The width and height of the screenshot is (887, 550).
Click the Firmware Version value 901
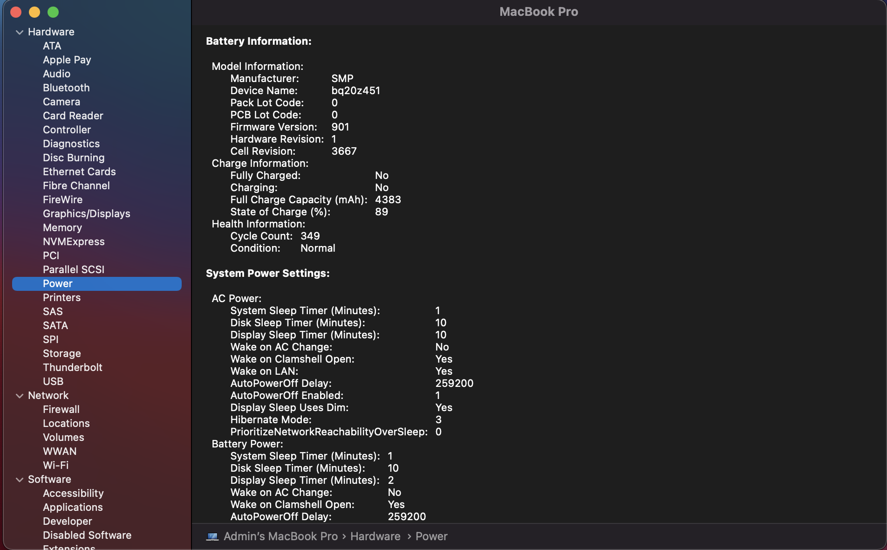[341, 127]
